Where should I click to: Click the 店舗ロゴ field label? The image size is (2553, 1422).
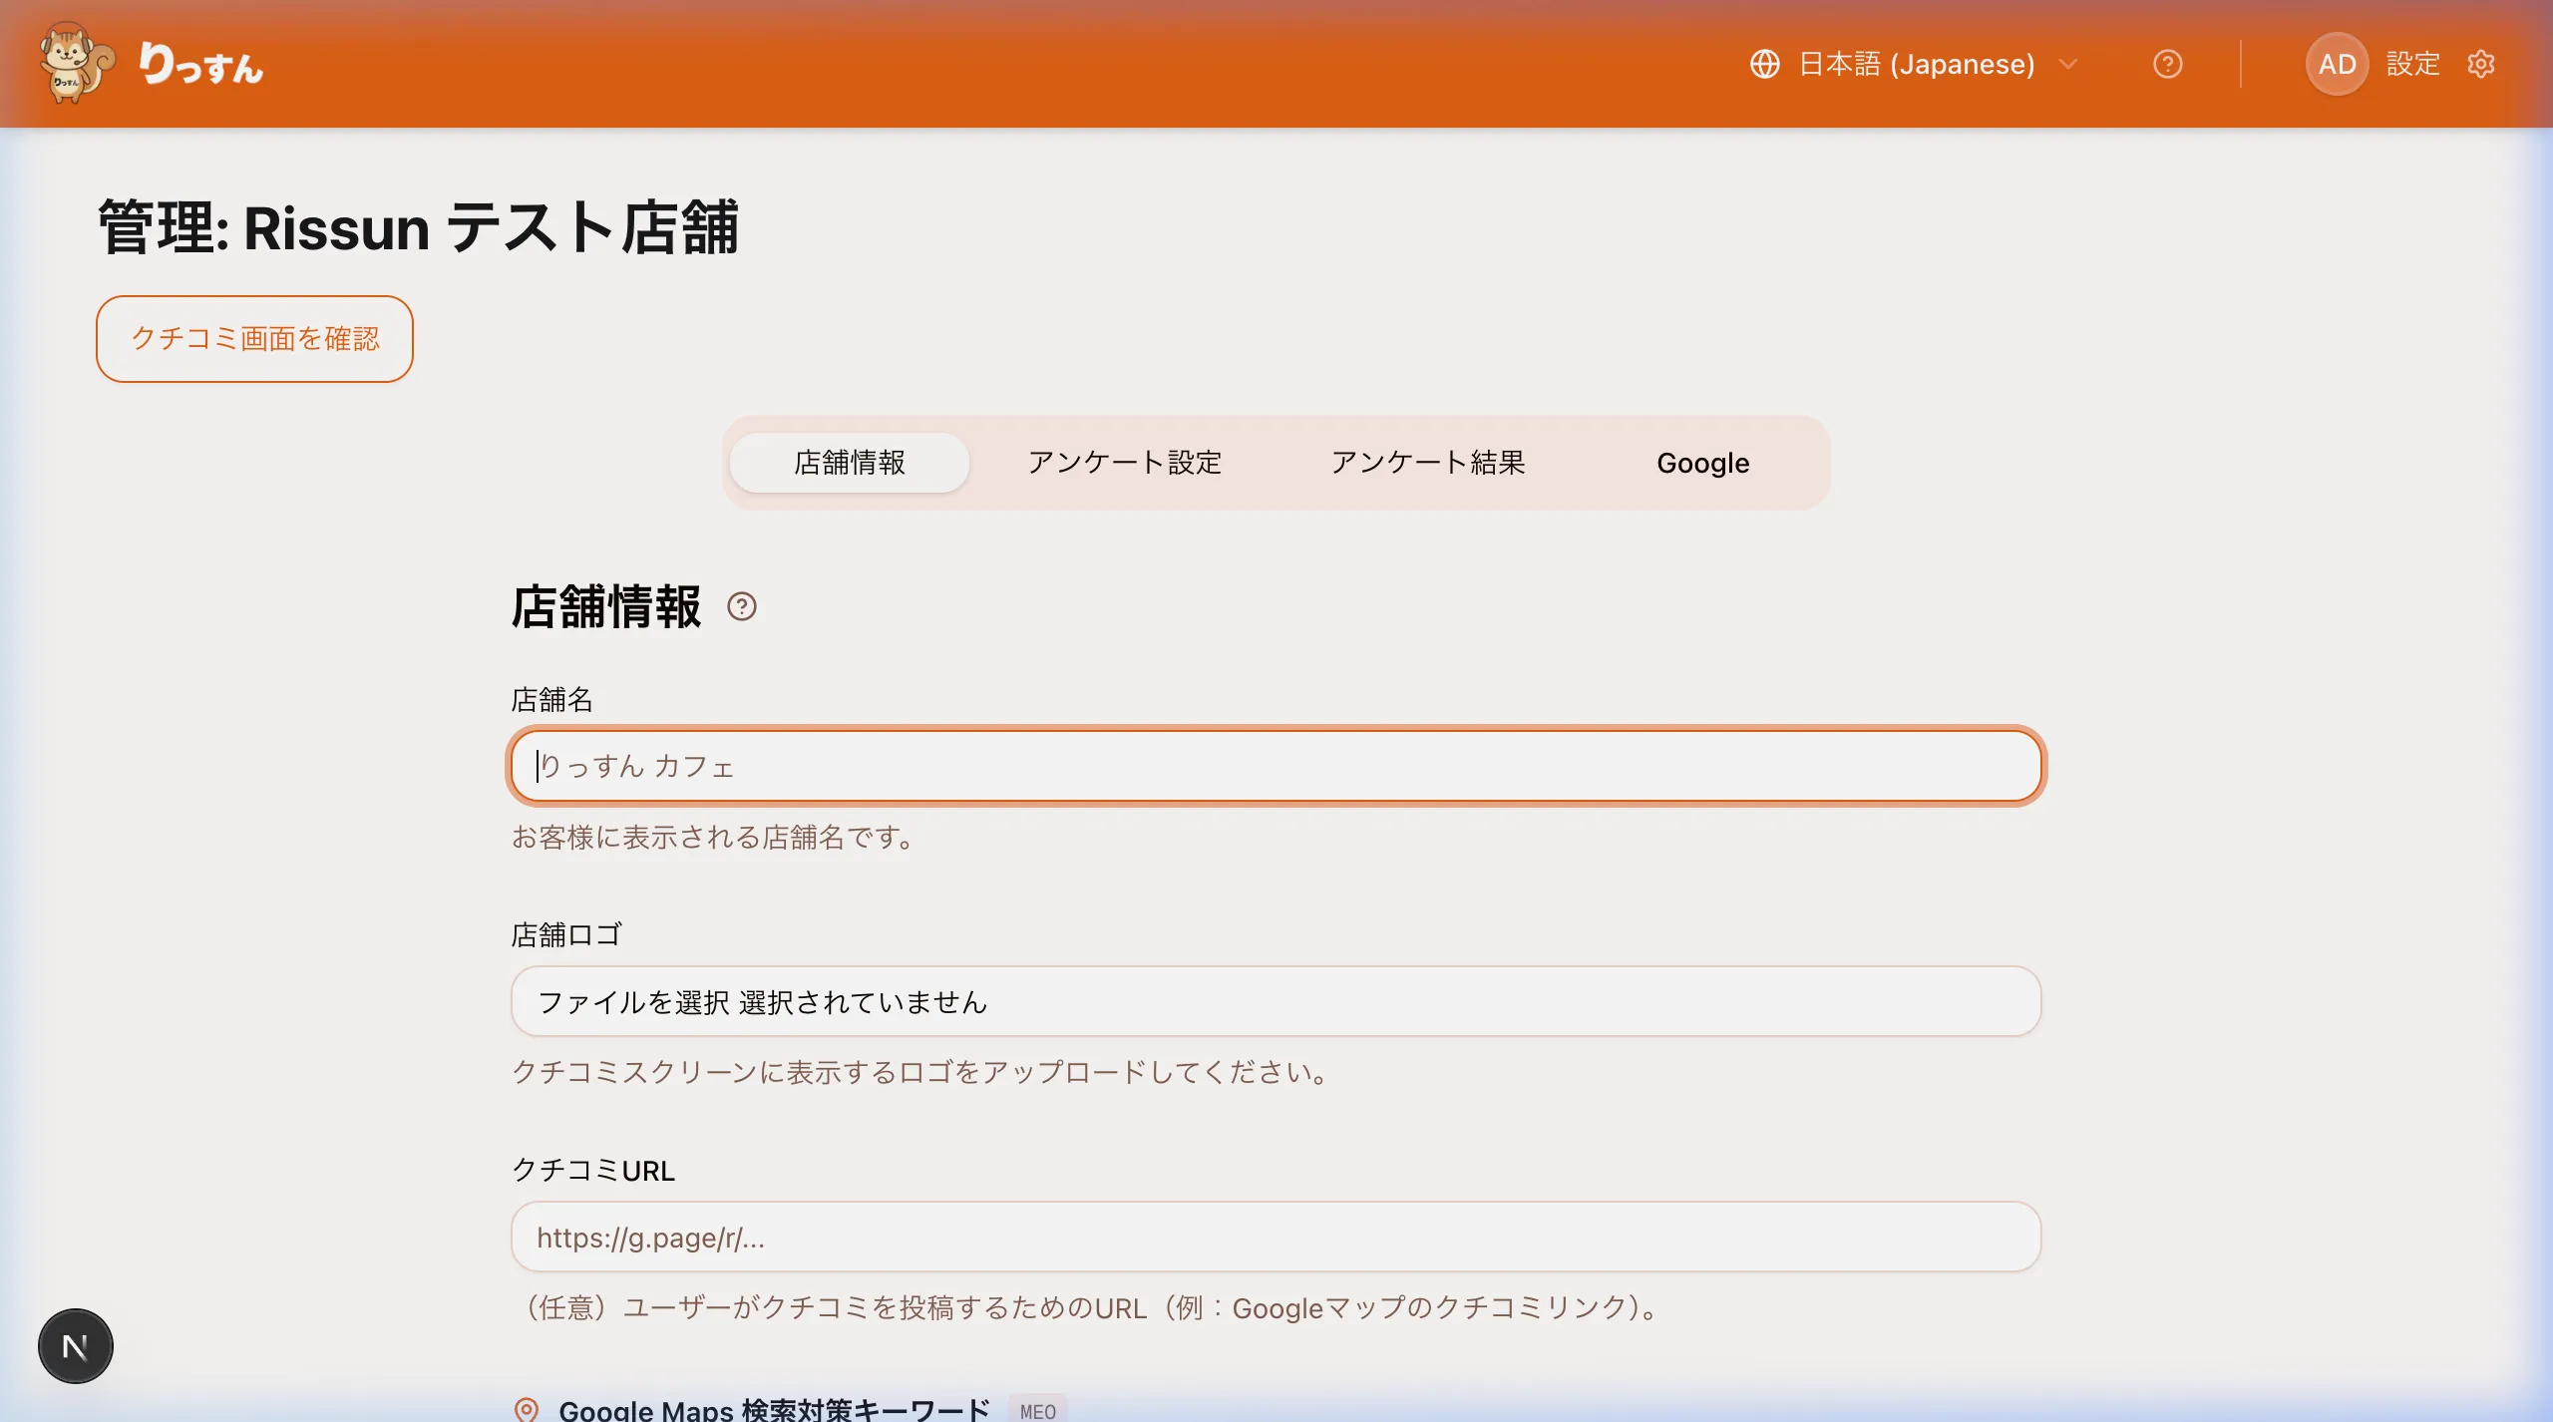[x=566, y=934]
